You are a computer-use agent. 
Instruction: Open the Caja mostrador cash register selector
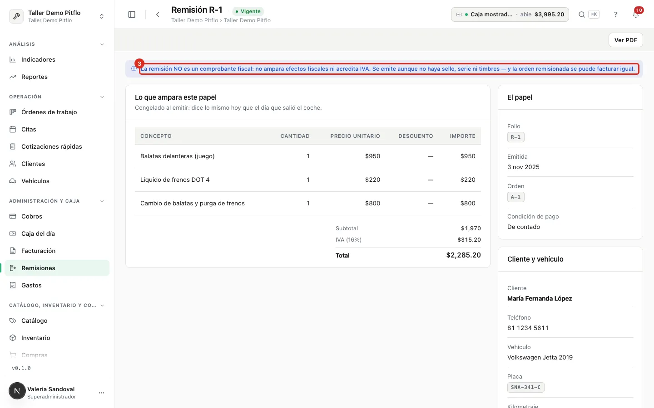click(510, 15)
